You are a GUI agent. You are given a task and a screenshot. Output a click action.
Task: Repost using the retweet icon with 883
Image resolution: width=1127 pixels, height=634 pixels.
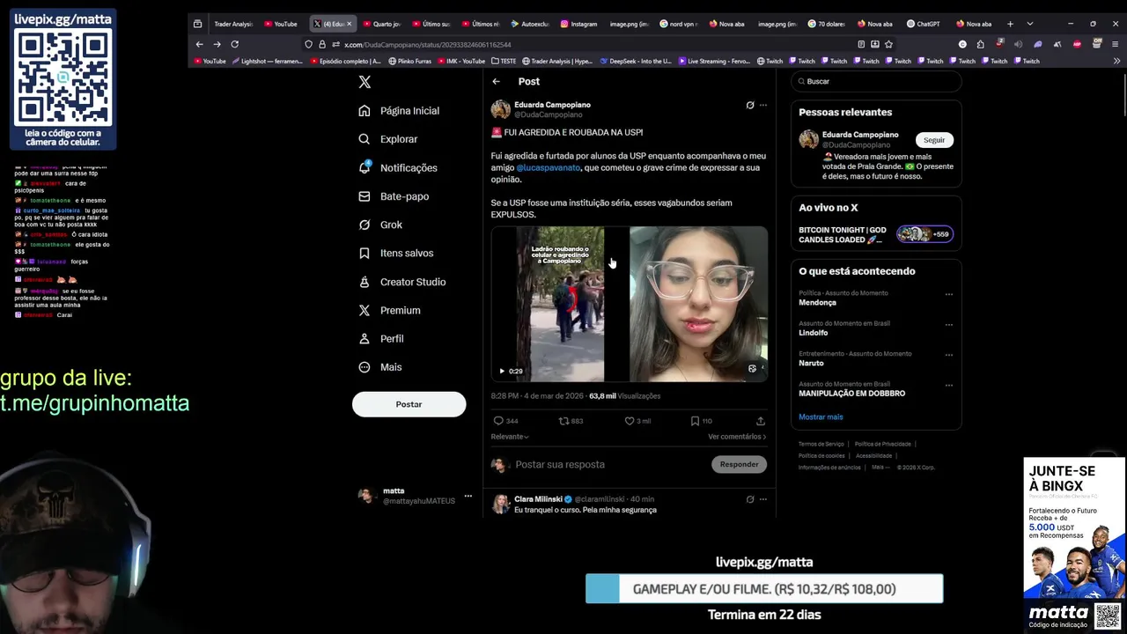(x=563, y=421)
